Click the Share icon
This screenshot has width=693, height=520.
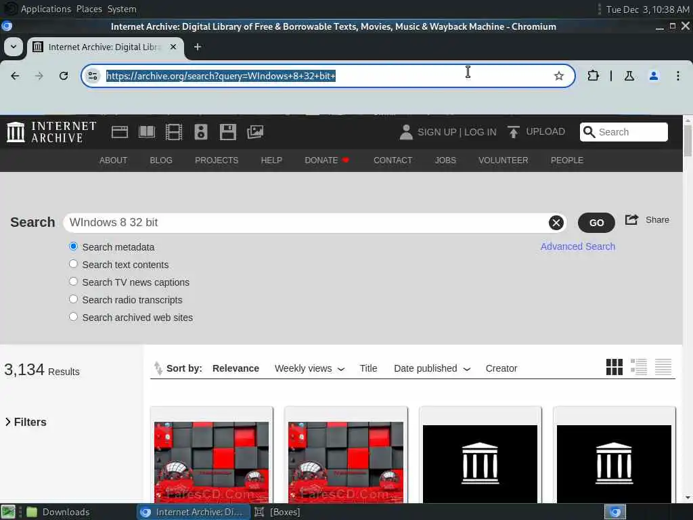click(631, 220)
